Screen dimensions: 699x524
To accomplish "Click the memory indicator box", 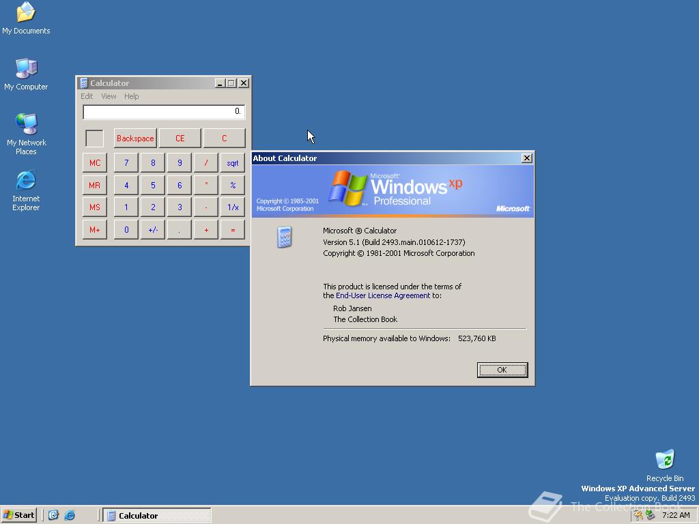I will (x=94, y=138).
